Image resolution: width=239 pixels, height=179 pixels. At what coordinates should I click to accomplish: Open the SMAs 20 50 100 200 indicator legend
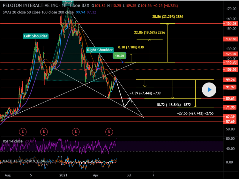click(x=38, y=12)
